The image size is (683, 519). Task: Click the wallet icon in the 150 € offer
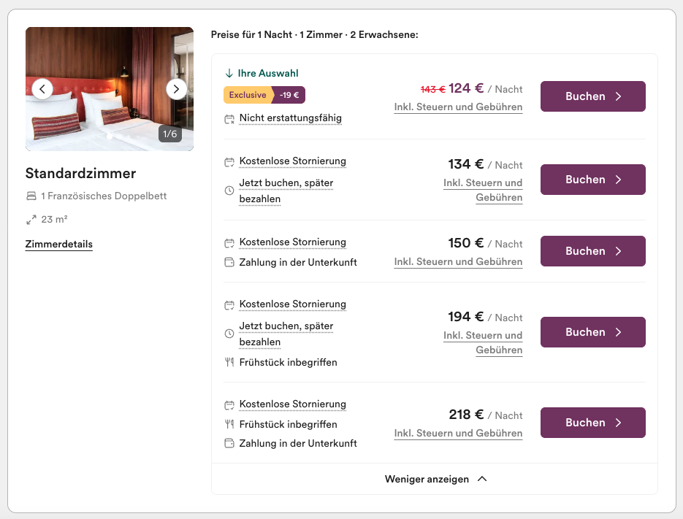229,262
